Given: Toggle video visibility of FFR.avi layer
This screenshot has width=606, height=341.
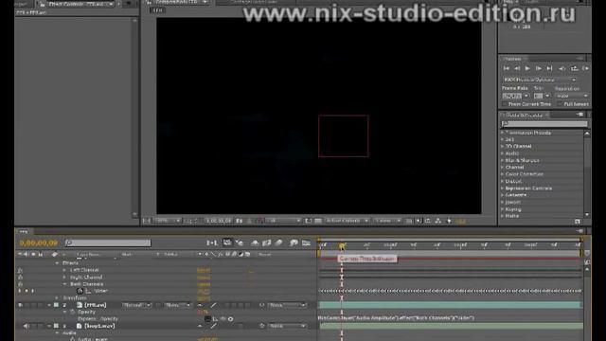Looking at the screenshot, I should [x=20, y=305].
